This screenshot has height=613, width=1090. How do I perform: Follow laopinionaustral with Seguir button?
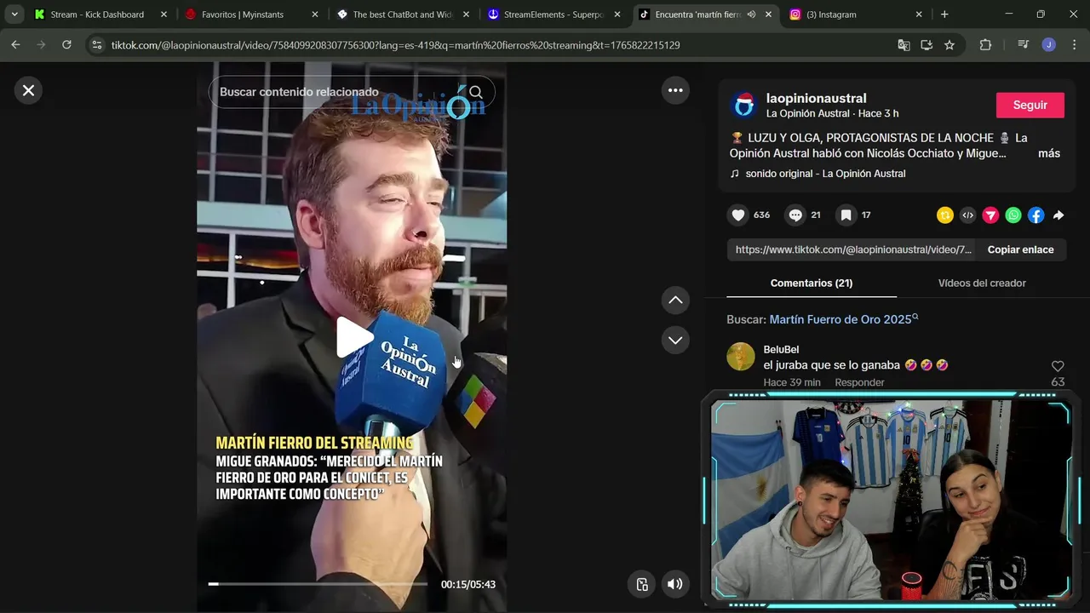1030,105
